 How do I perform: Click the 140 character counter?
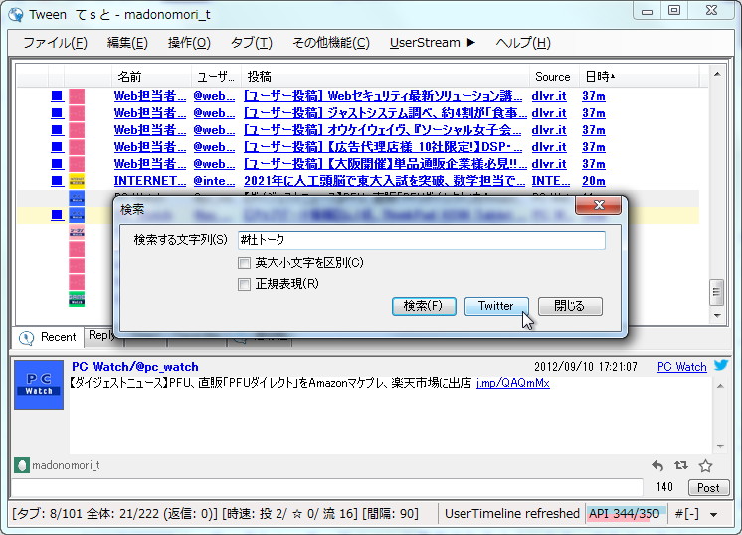pos(664,487)
